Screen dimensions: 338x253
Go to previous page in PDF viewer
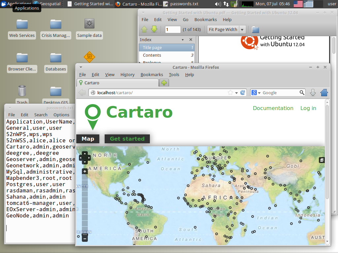(x=144, y=29)
